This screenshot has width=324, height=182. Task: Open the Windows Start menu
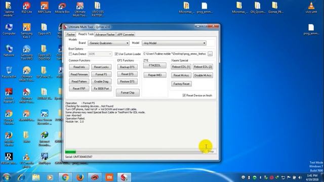click(x=7, y=177)
